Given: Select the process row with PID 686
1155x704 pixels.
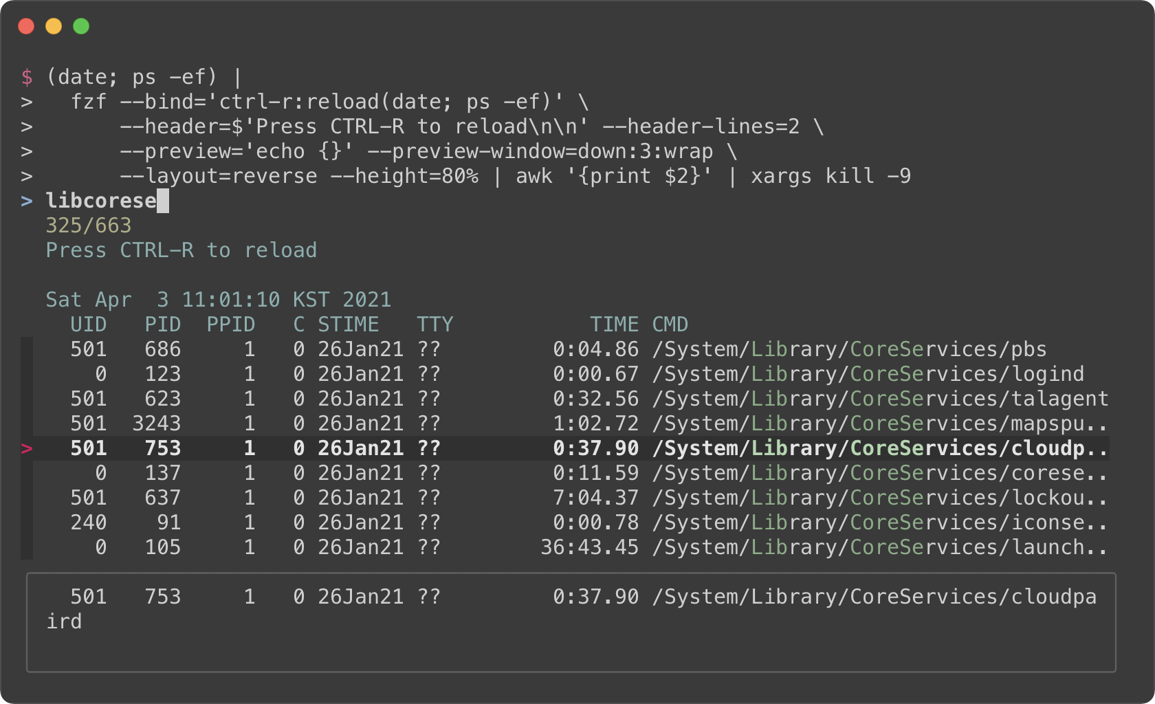Looking at the screenshot, I should pos(571,349).
